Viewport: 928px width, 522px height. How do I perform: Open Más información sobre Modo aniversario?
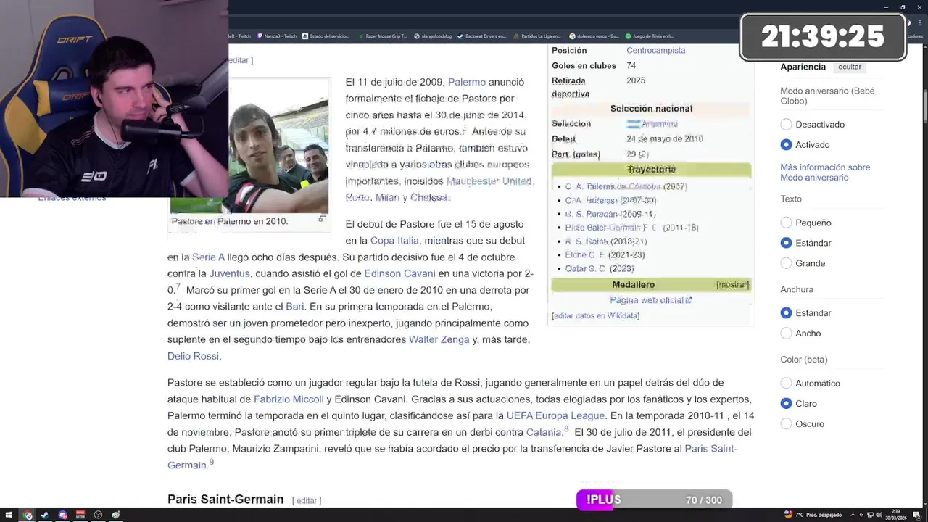[825, 173]
